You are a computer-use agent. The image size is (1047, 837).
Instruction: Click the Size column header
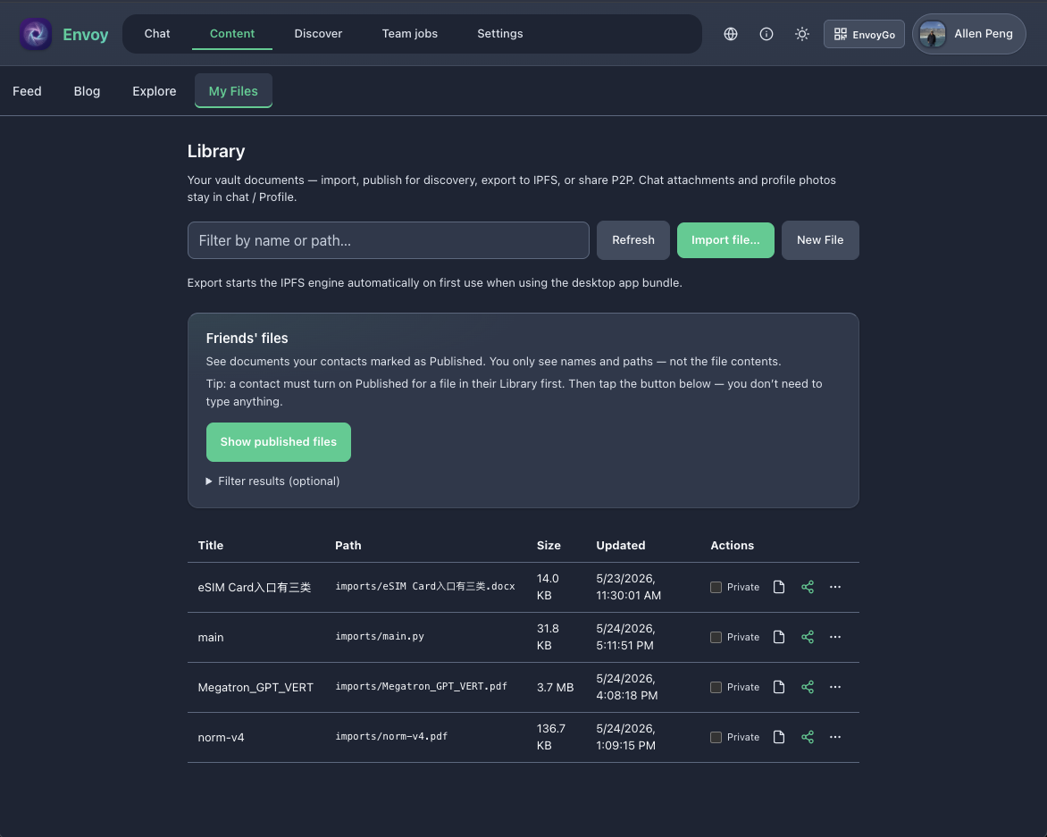tap(549, 545)
